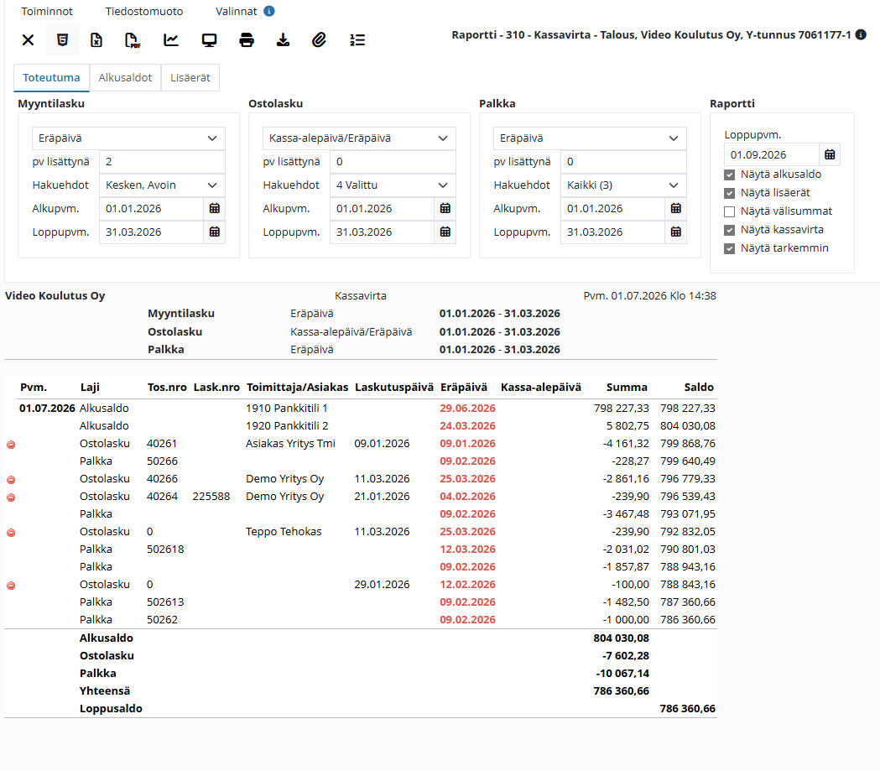This screenshot has height=771, width=880.
Task: Switch to the Alkusaldot tab
Action: pos(125,77)
